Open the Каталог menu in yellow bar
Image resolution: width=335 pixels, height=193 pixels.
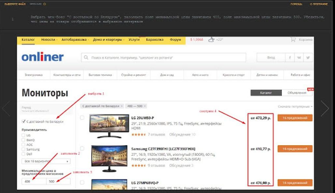click(x=28, y=40)
